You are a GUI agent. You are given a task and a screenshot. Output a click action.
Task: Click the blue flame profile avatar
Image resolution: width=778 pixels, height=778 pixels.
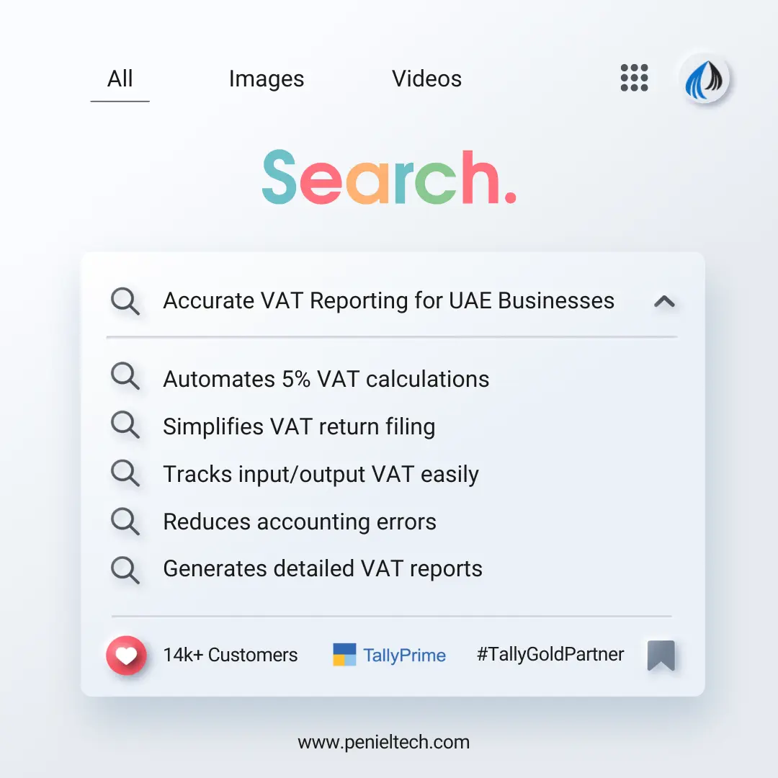(705, 79)
